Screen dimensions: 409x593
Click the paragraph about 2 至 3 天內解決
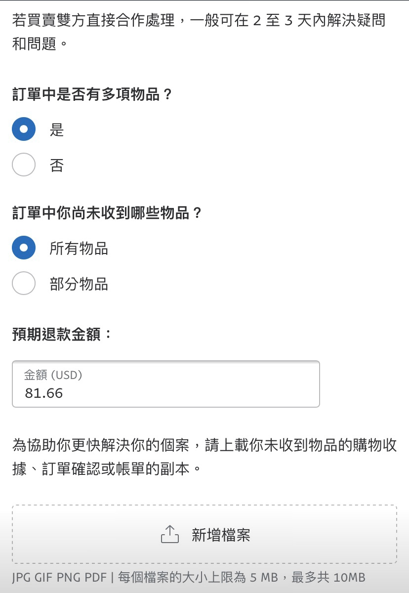[x=199, y=32]
